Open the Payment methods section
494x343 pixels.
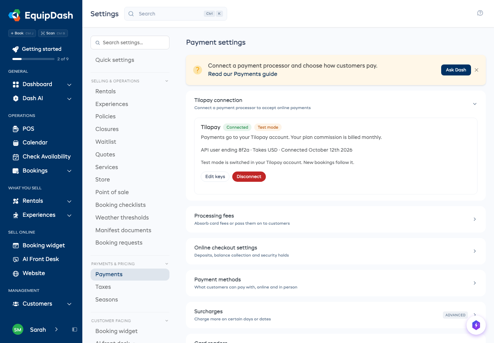tap(336, 283)
